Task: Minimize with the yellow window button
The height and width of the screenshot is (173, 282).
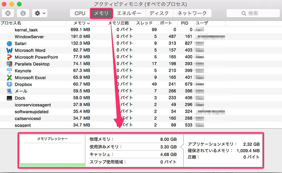Action: (x=12, y=4)
